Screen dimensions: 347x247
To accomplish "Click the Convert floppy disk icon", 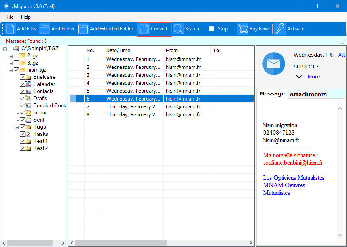I will 144,29.
